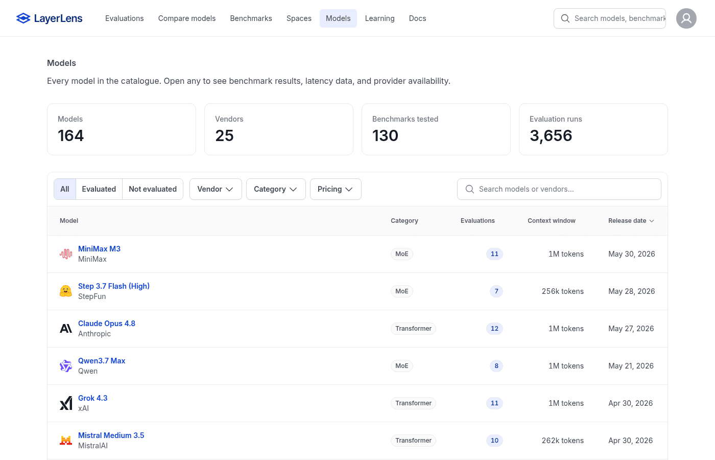Select the Models nav item

(x=338, y=18)
